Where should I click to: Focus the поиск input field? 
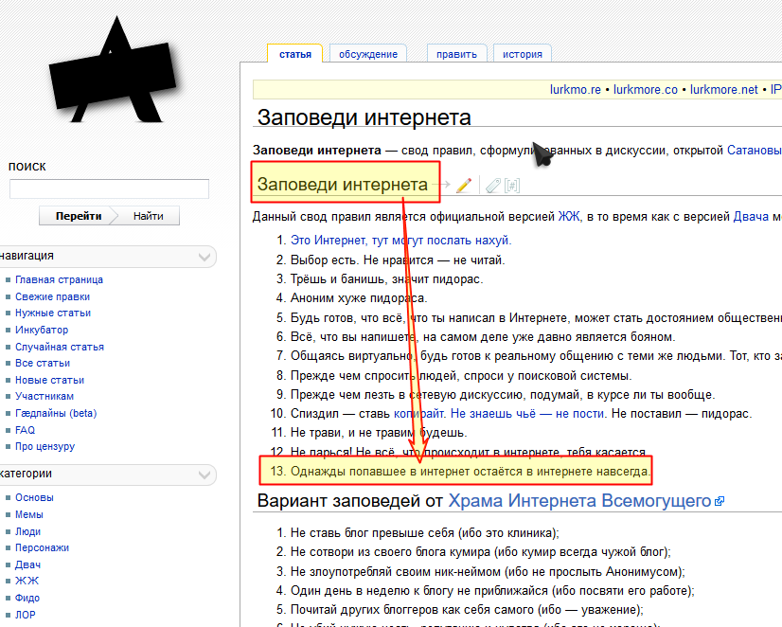(x=109, y=189)
